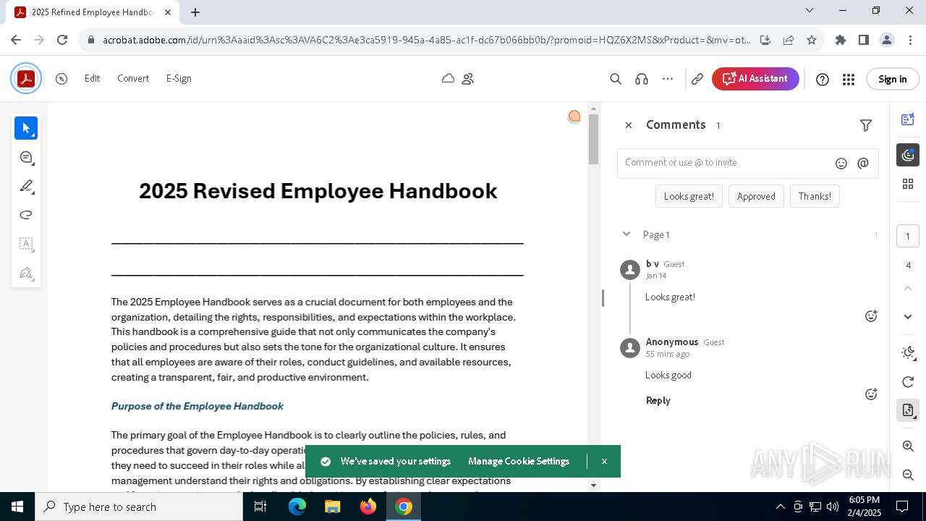Open the document search magnifier
Image resolution: width=926 pixels, height=521 pixels.
(x=616, y=79)
